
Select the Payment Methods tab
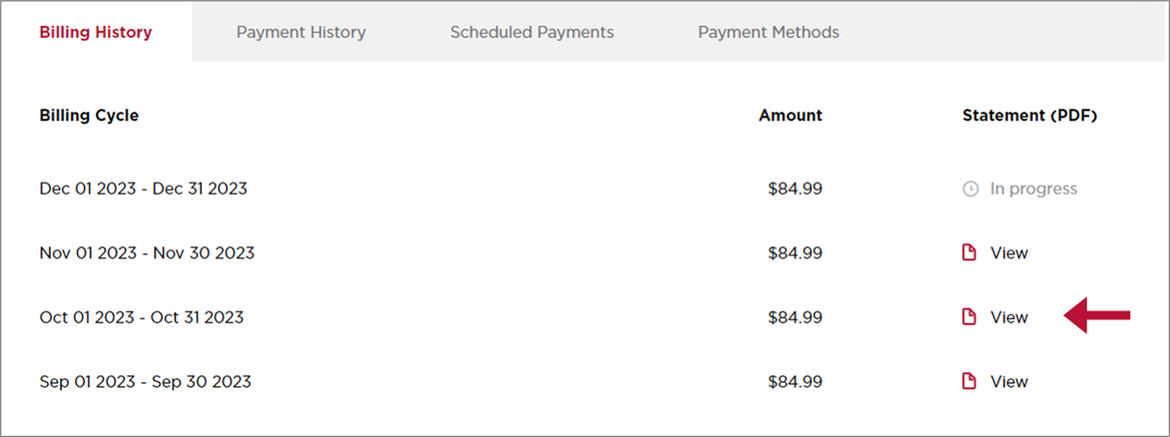768,32
